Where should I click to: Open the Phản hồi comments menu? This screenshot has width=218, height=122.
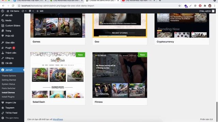point(10,36)
